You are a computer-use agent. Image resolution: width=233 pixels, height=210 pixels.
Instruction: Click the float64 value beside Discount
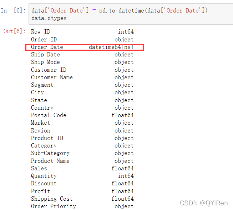click(x=122, y=183)
